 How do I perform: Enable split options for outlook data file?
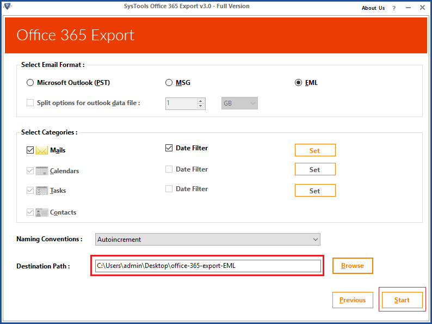[x=30, y=103]
